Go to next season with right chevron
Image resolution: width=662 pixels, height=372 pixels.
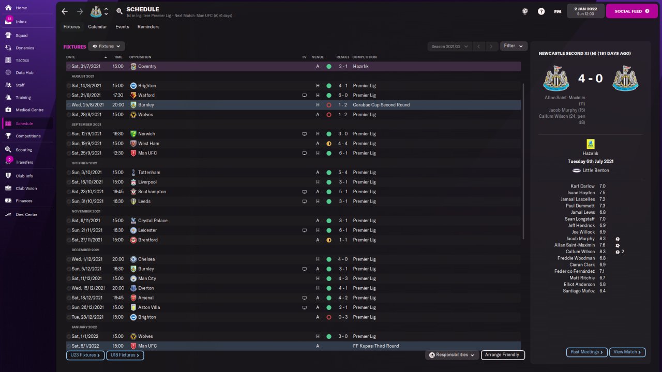[491, 47]
